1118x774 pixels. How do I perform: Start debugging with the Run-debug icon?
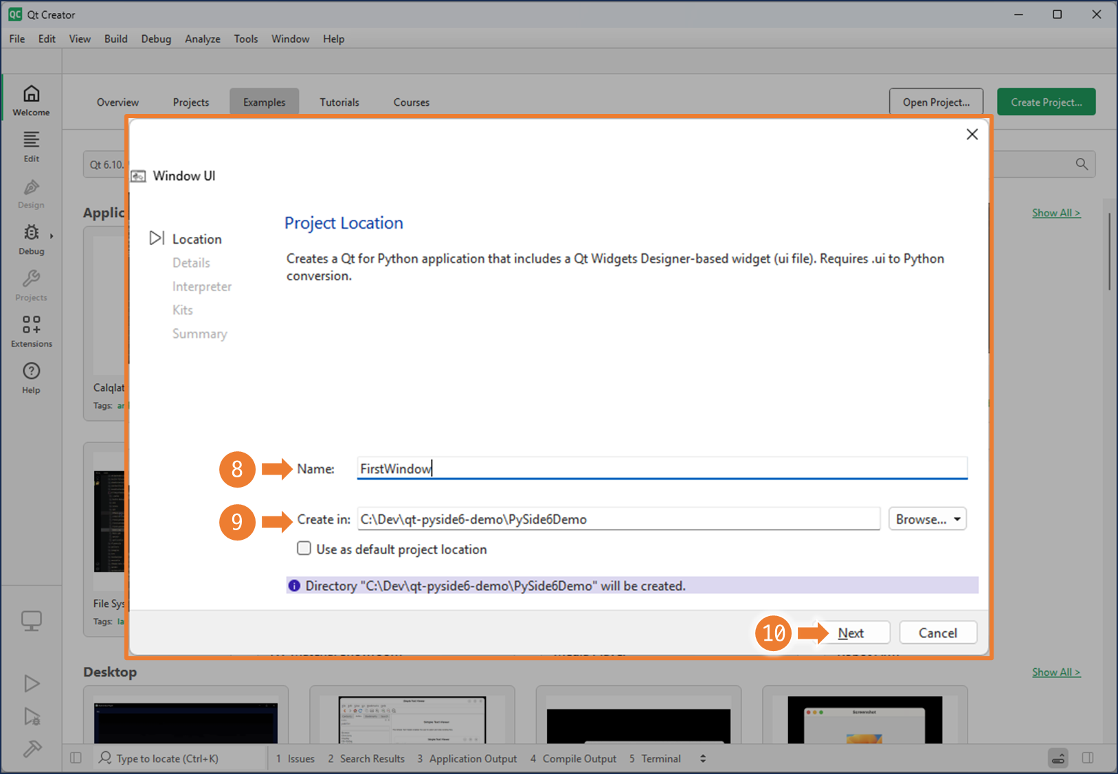coord(32,716)
